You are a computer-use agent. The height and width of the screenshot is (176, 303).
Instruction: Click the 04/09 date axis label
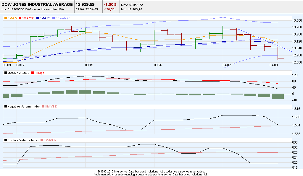point(274,65)
